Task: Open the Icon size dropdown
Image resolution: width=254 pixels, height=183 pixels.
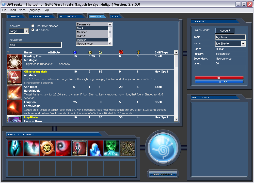Action: (x=26, y=31)
